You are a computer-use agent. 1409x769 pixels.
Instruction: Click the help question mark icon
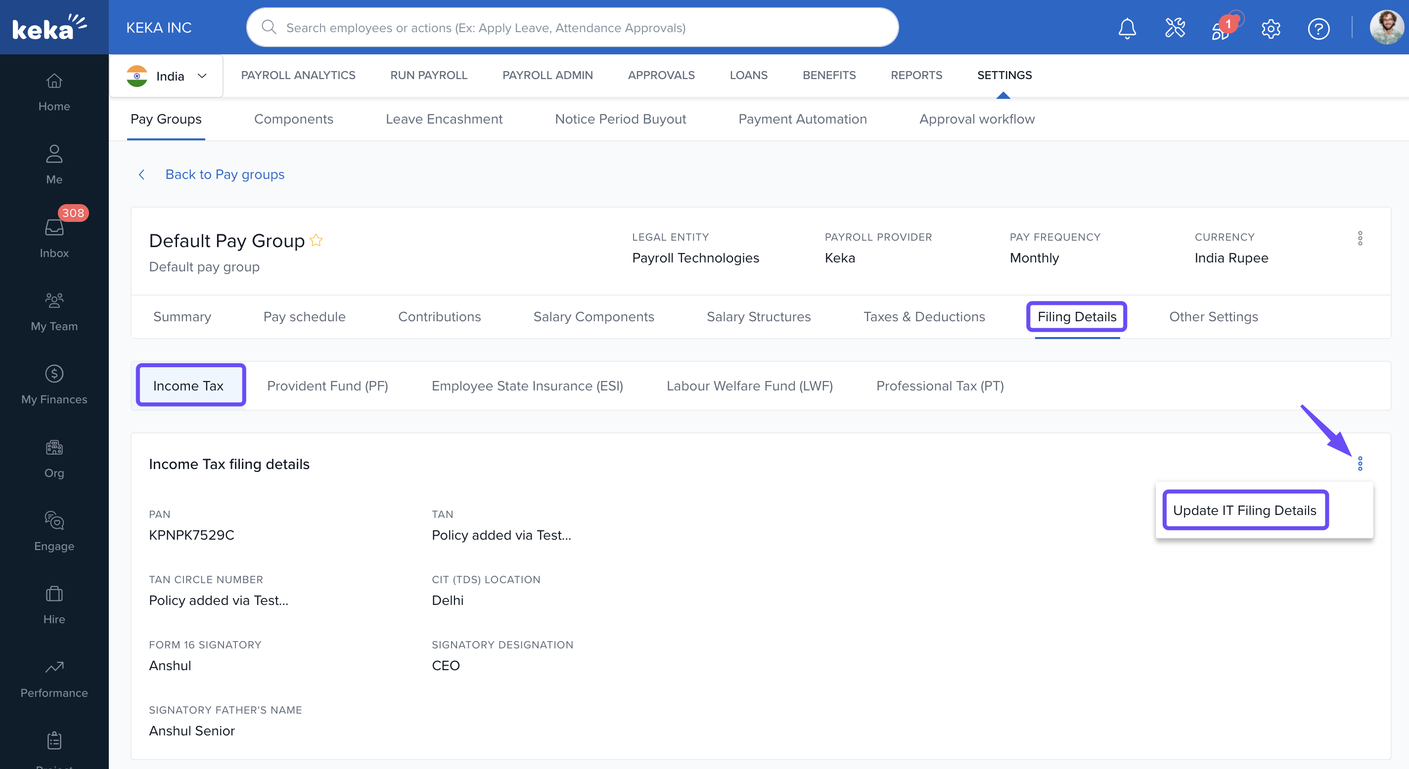(1318, 29)
